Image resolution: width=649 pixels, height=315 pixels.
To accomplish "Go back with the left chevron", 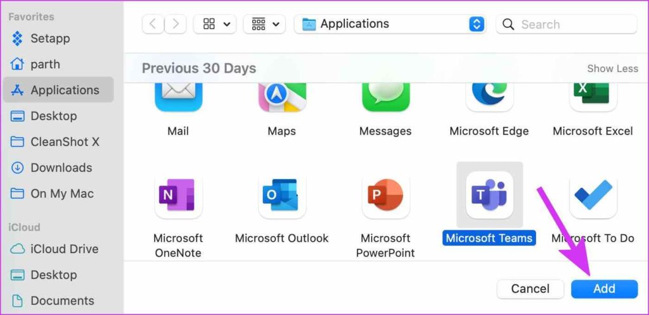I will [x=153, y=24].
